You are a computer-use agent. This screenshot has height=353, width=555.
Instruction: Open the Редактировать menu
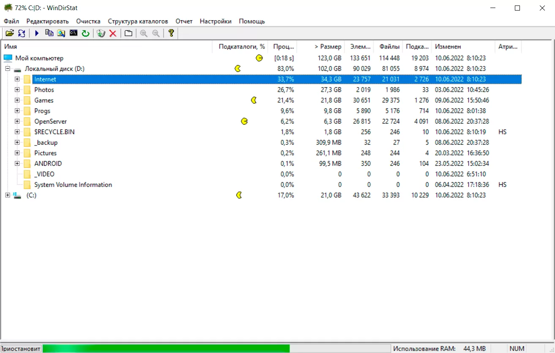47,21
